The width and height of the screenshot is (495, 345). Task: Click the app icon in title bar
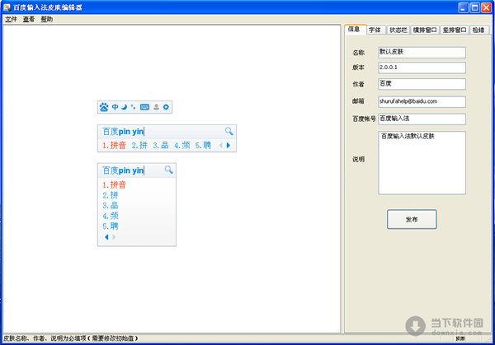coord(7,7)
